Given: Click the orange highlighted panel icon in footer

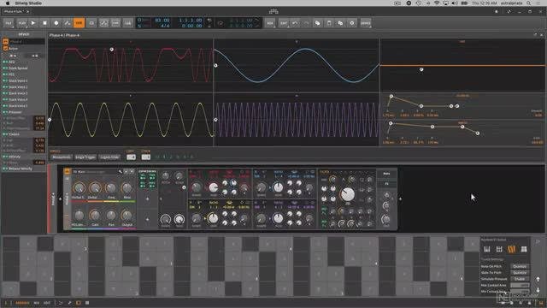Looking at the screenshot, I should click(78, 303).
